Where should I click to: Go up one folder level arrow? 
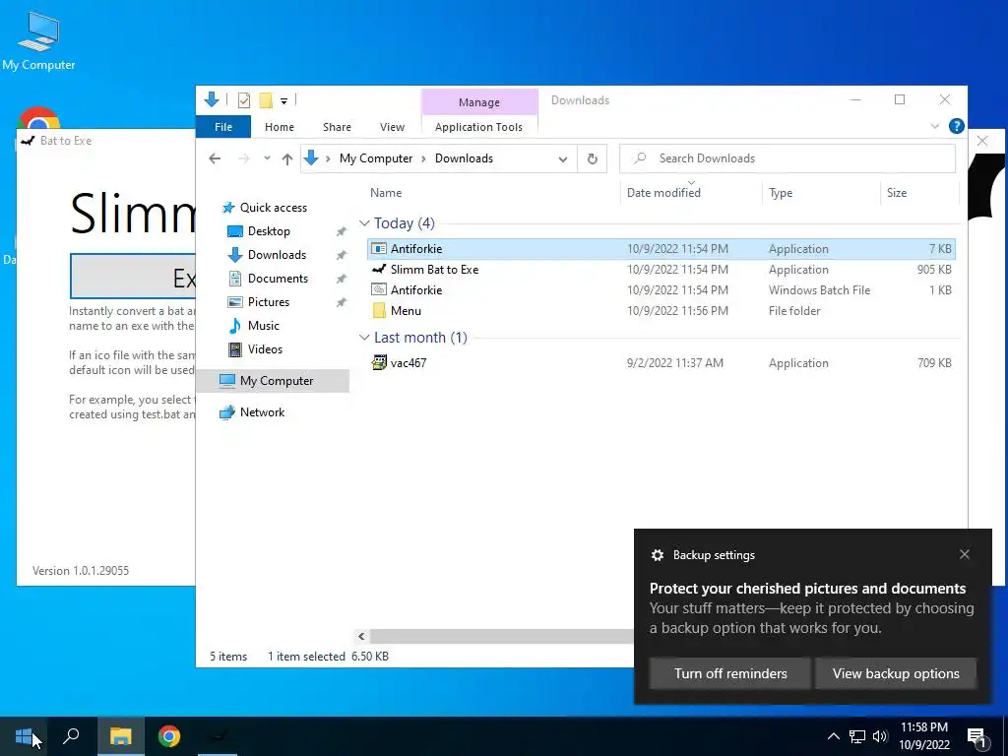[287, 158]
